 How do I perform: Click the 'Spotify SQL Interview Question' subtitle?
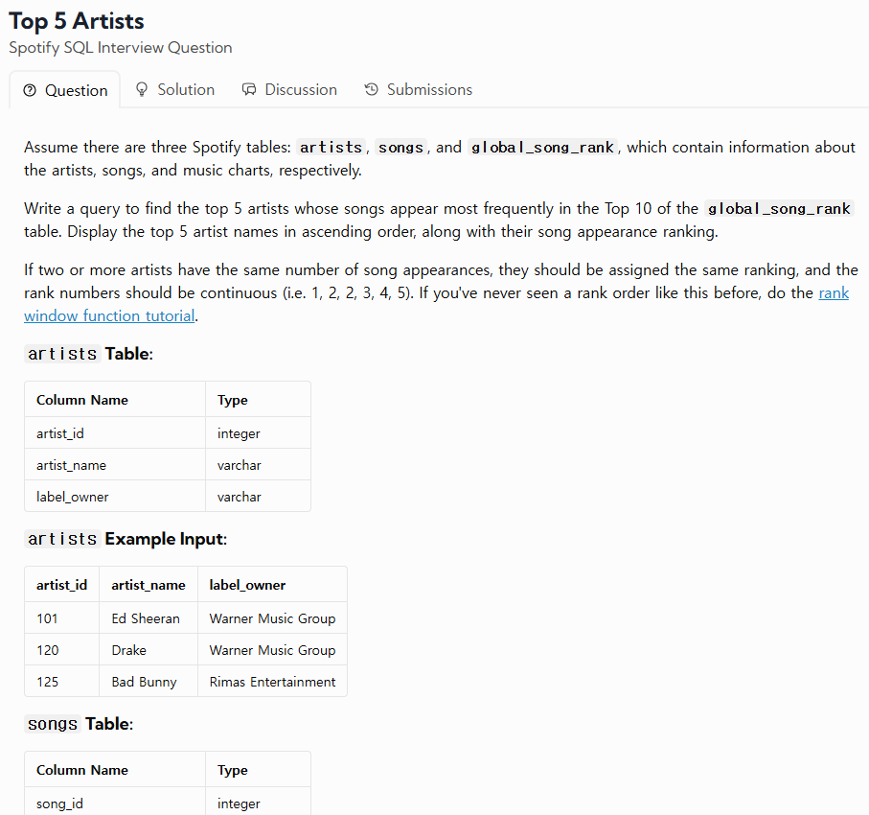click(121, 48)
